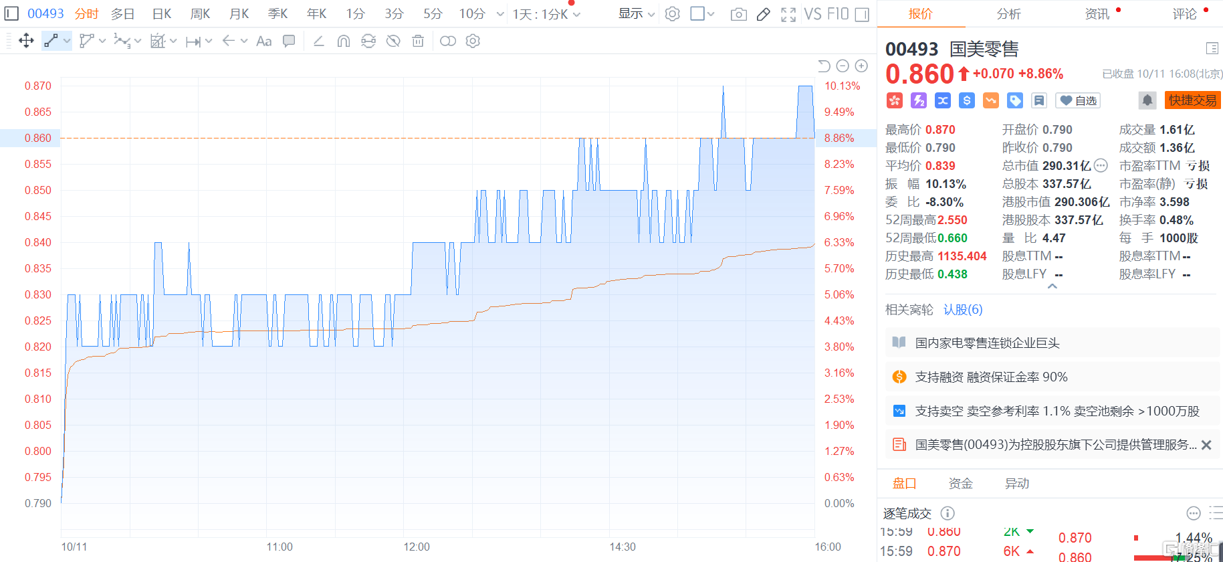Open the 资讯 news tab
Image resolution: width=1223 pixels, height=562 pixels.
pos(1097,14)
